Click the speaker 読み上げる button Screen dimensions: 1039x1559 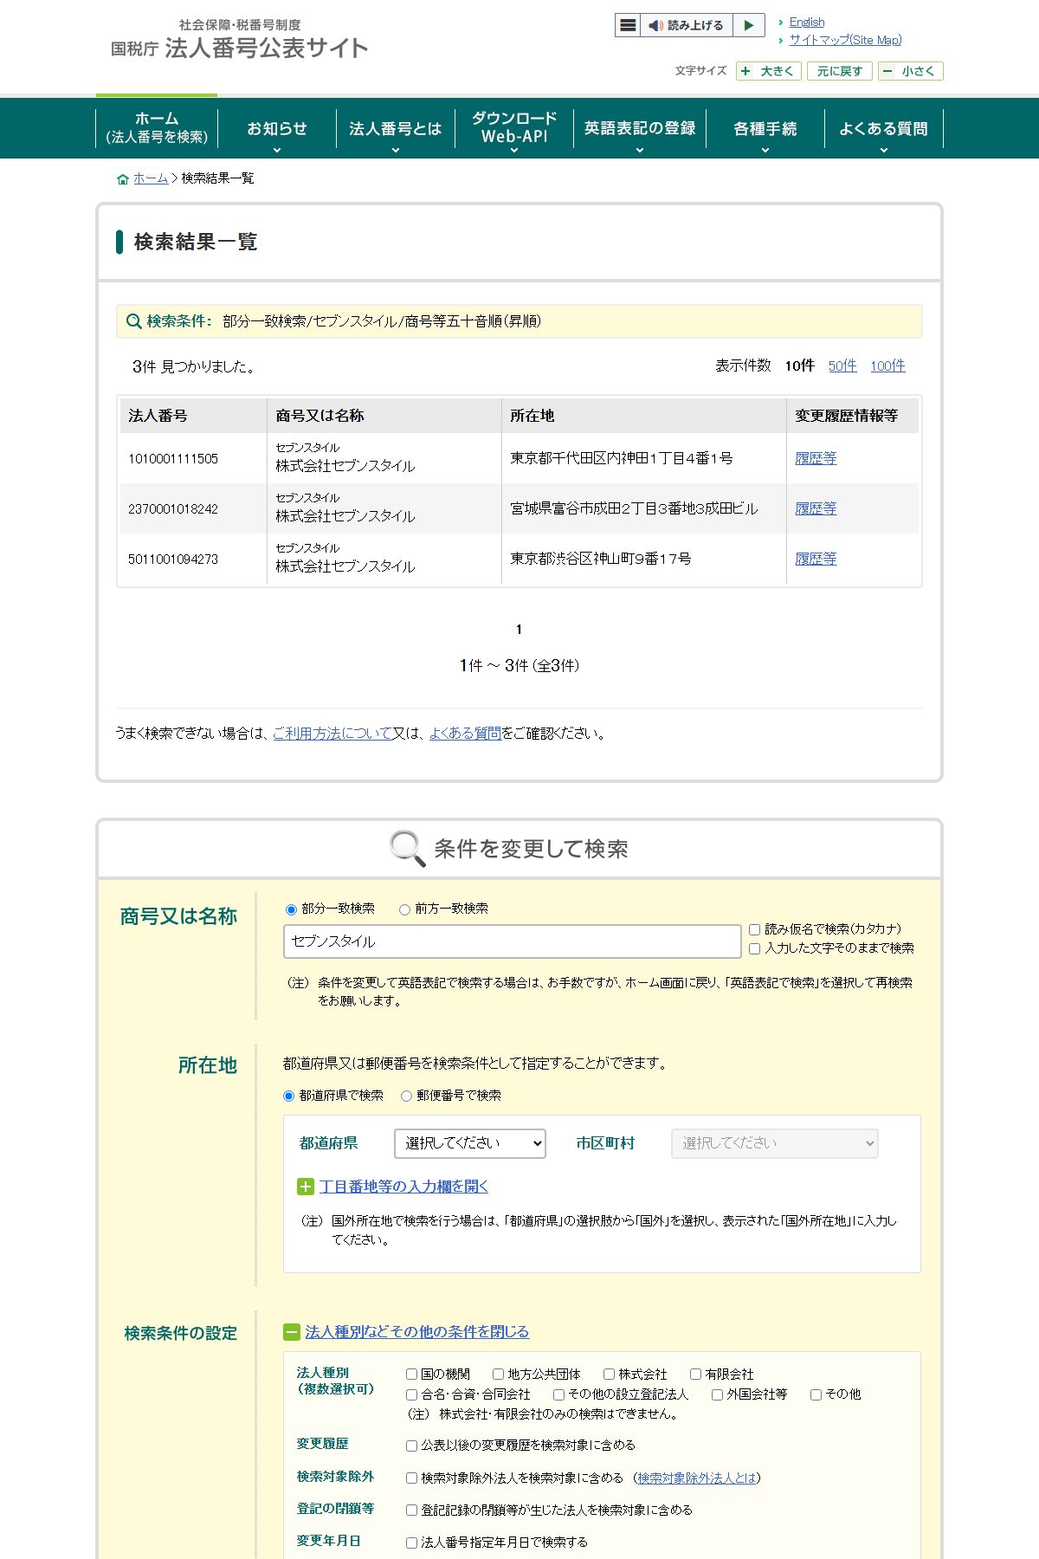point(687,25)
